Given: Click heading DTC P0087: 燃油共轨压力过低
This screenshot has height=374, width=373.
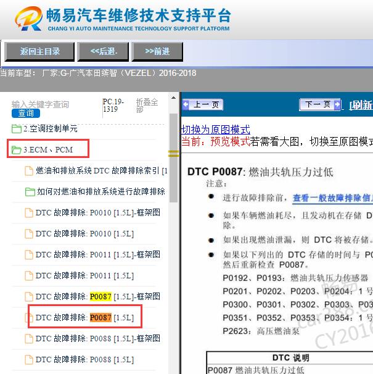Looking at the screenshot, I should click(x=260, y=172).
